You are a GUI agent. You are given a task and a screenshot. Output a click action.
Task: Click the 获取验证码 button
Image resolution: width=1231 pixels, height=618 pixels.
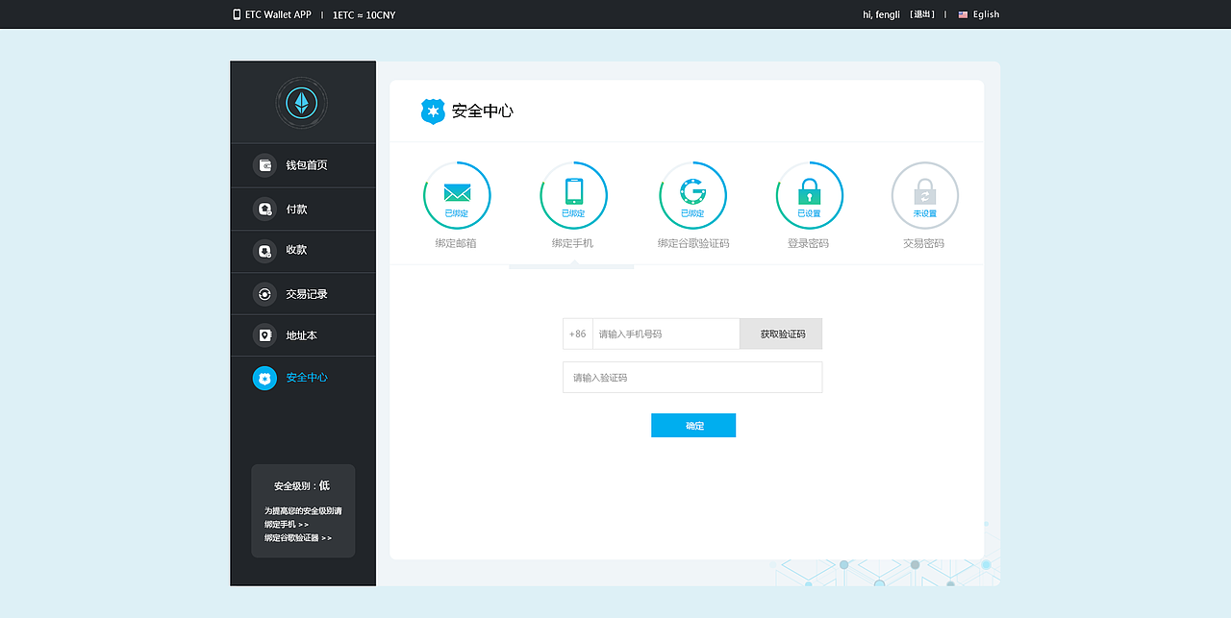(781, 334)
